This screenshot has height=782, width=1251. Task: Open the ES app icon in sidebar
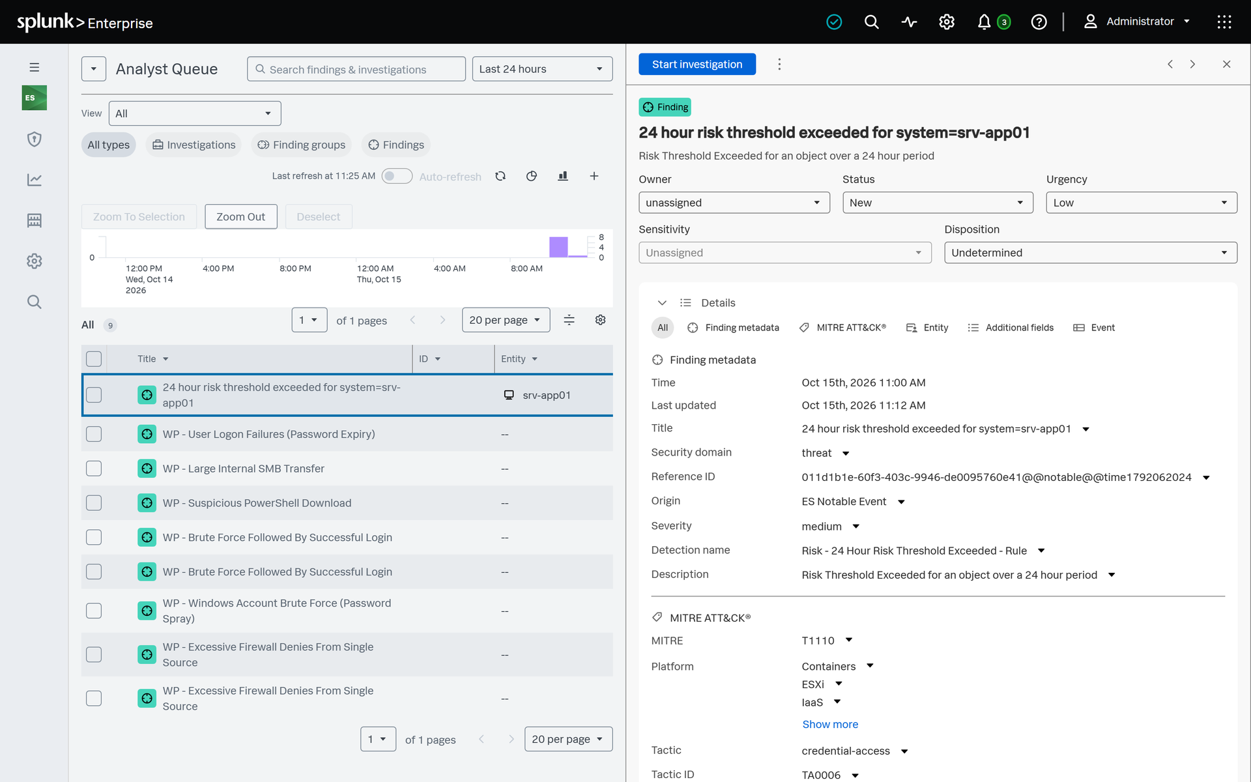coord(35,98)
